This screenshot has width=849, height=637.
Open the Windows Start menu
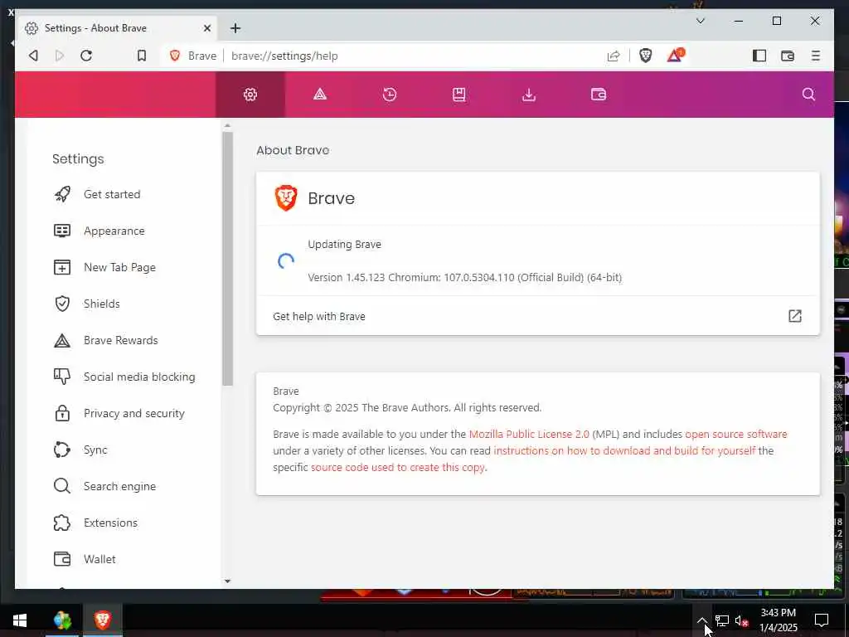pos(20,620)
